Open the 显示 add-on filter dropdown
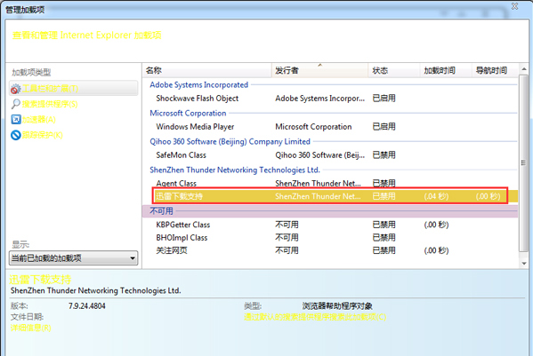 click(74, 258)
